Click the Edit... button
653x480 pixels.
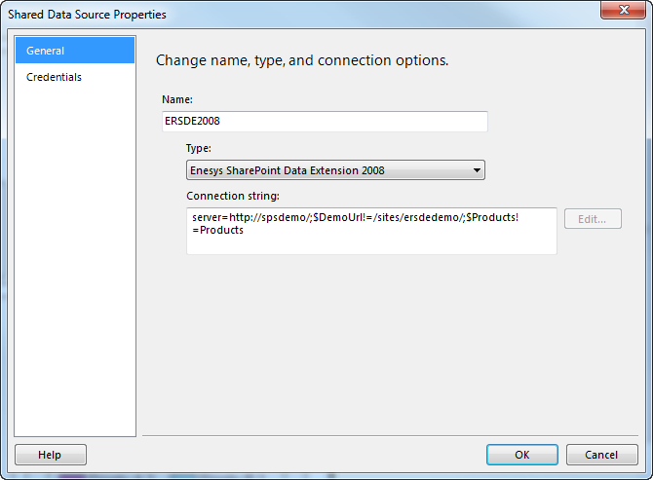click(593, 219)
